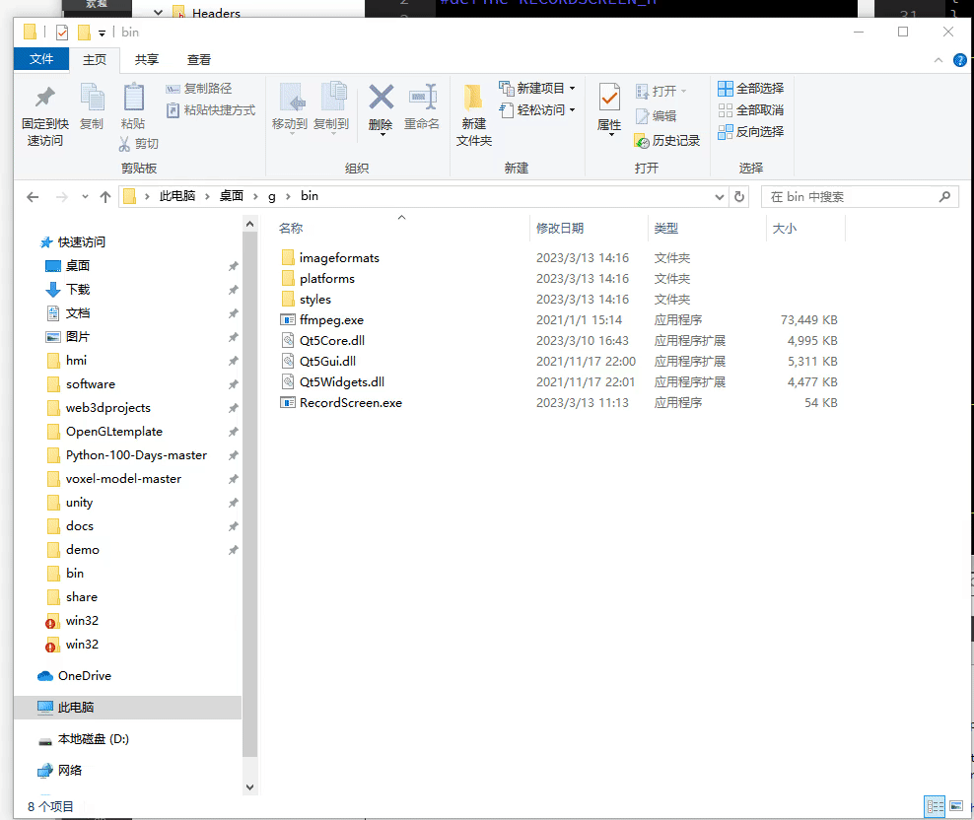
Task: Click Select All (全部选择)
Action: pos(750,89)
